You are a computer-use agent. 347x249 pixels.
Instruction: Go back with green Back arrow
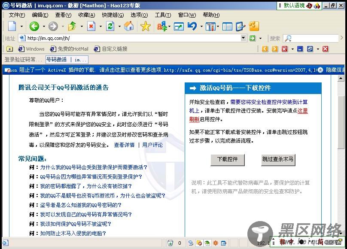(34, 26)
